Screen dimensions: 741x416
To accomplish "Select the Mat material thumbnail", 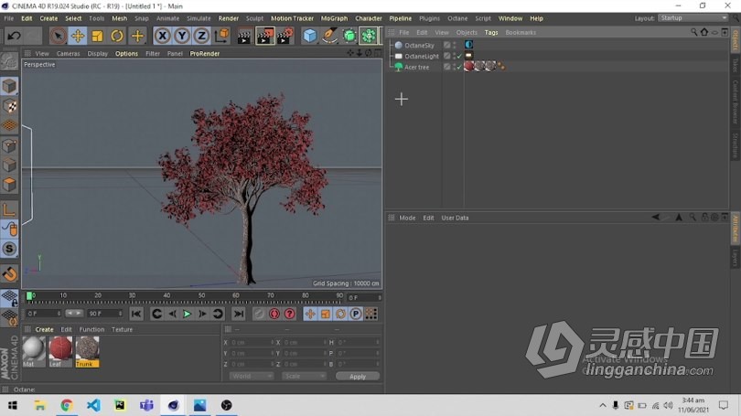I will pyautogui.click(x=34, y=352).
